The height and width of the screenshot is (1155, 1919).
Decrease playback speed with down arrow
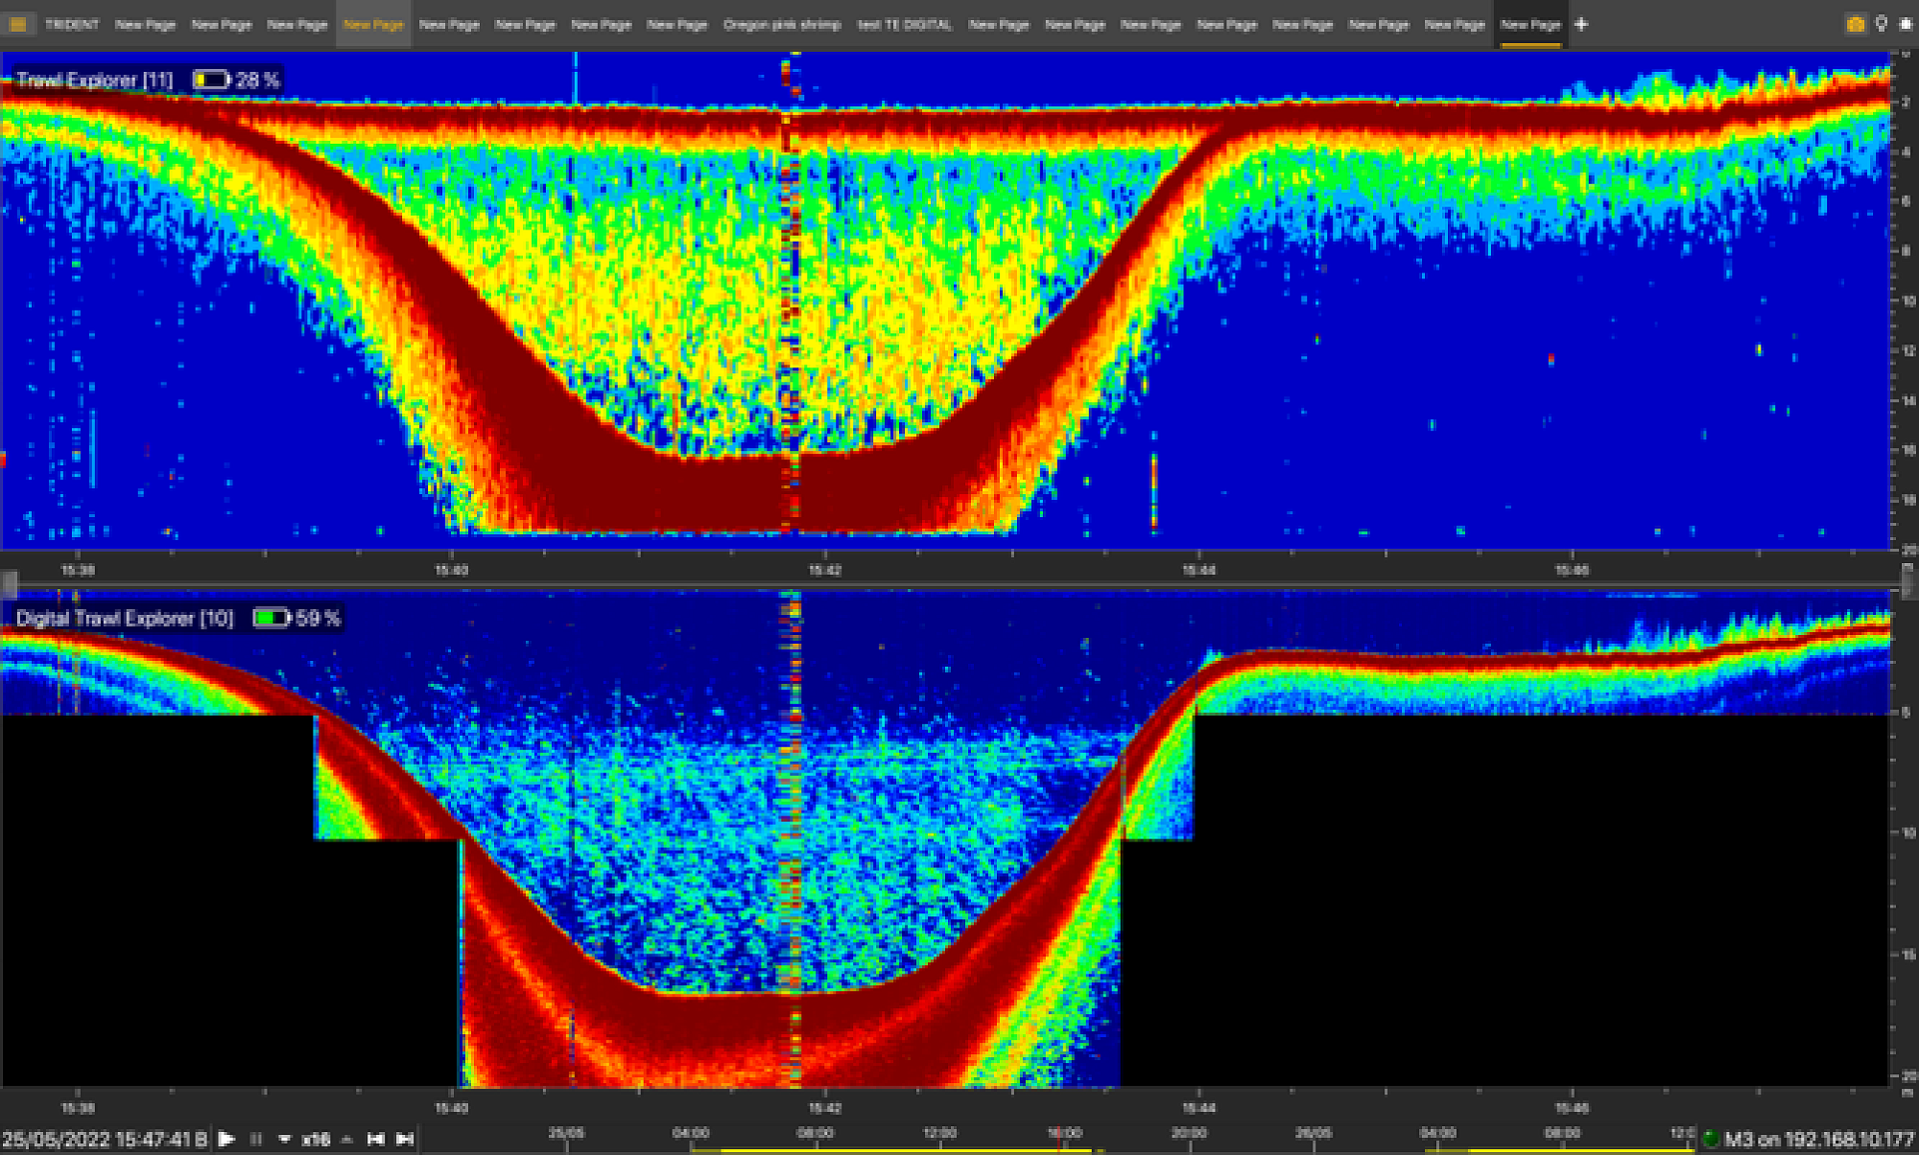click(285, 1140)
